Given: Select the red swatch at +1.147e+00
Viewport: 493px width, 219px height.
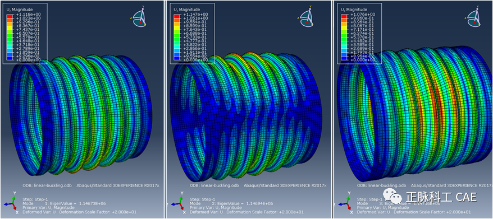Looking at the screenshot, I should [x=177, y=15].
